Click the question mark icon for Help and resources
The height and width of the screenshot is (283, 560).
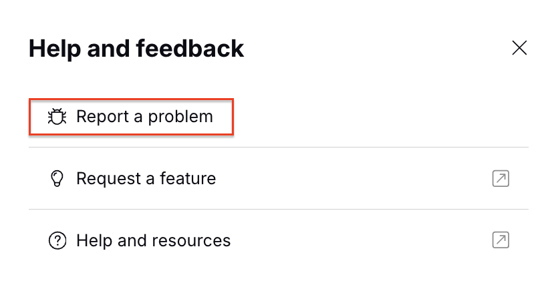57,240
